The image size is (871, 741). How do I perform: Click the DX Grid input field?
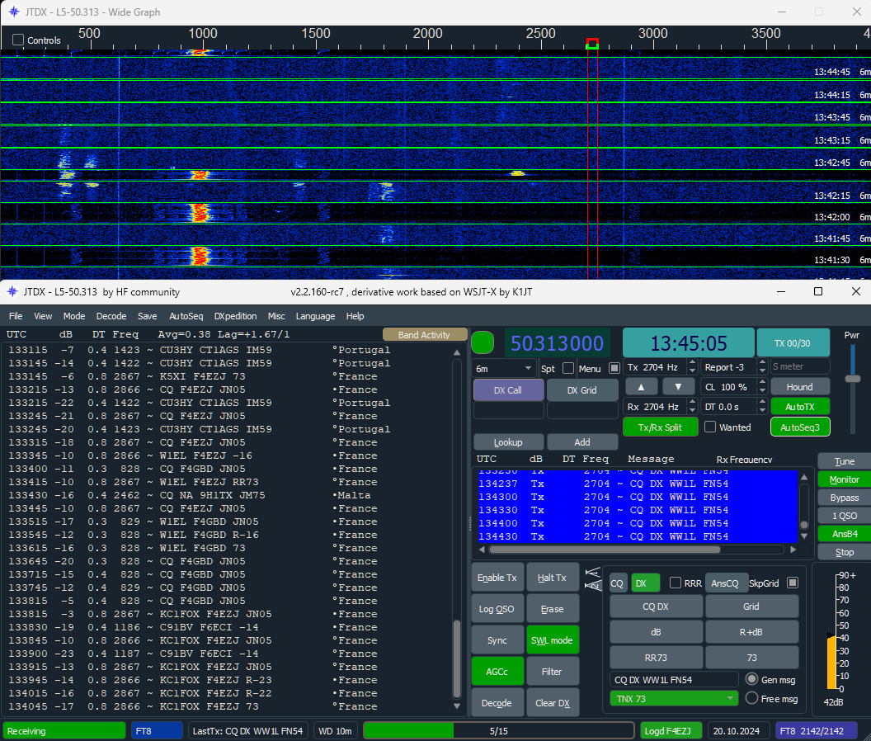tap(582, 409)
